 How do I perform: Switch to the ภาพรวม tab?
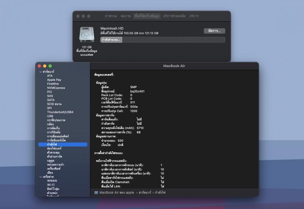pos(111,16)
